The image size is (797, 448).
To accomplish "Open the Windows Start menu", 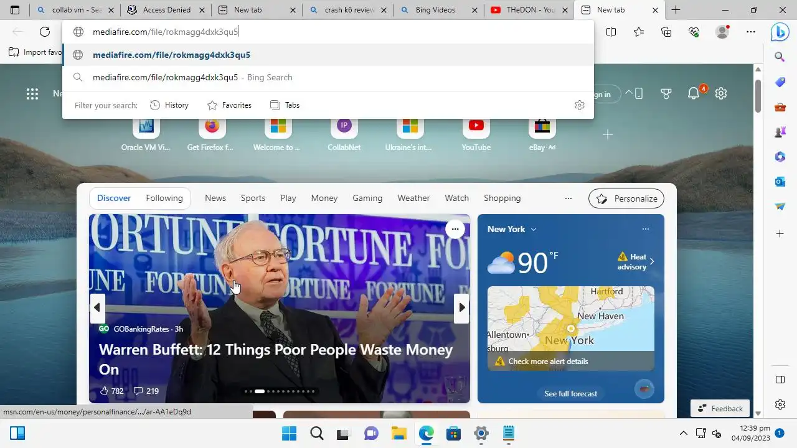I will (x=290, y=433).
